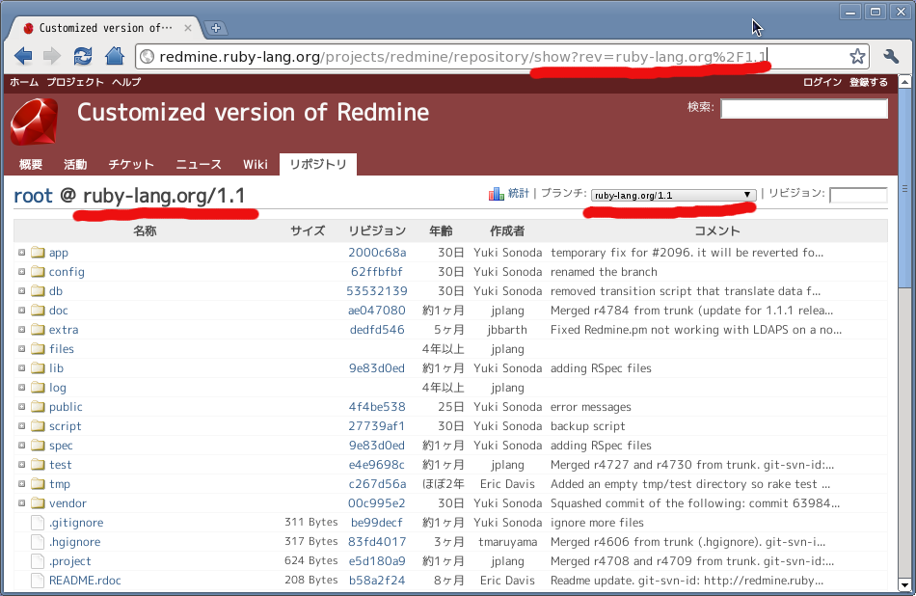The height and width of the screenshot is (596, 916).
Task: Expand the test directory tree node
Action: point(21,465)
